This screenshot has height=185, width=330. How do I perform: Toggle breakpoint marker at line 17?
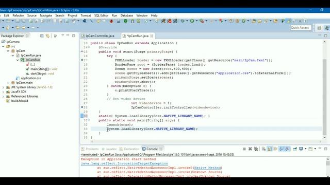pos(82,60)
